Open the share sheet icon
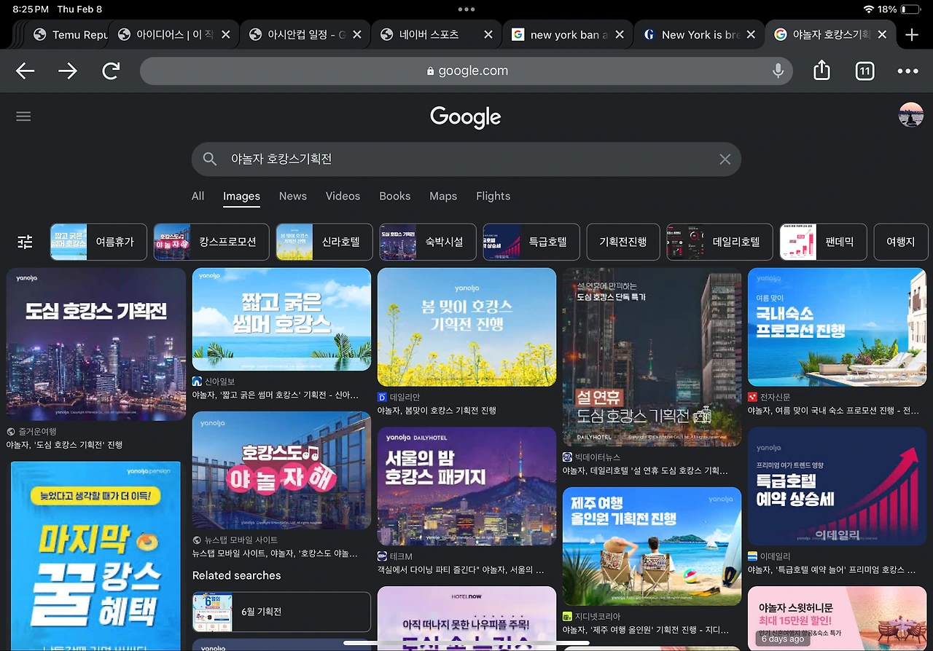The width and height of the screenshot is (933, 651). click(x=821, y=70)
